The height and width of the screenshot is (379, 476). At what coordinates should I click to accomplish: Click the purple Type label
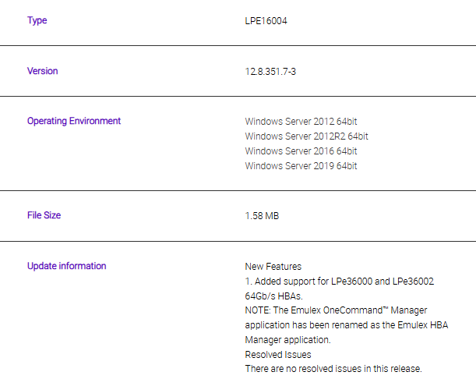tap(37, 20)
